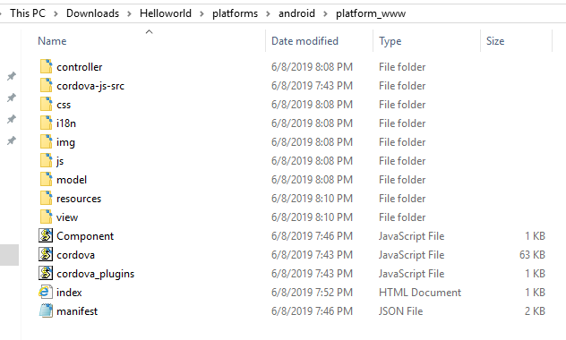
Task: Sort files by Type column header
Action: pyautogui.click(x=390, y=41)
